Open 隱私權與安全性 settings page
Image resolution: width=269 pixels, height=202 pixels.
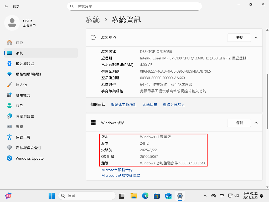point(28,148)
